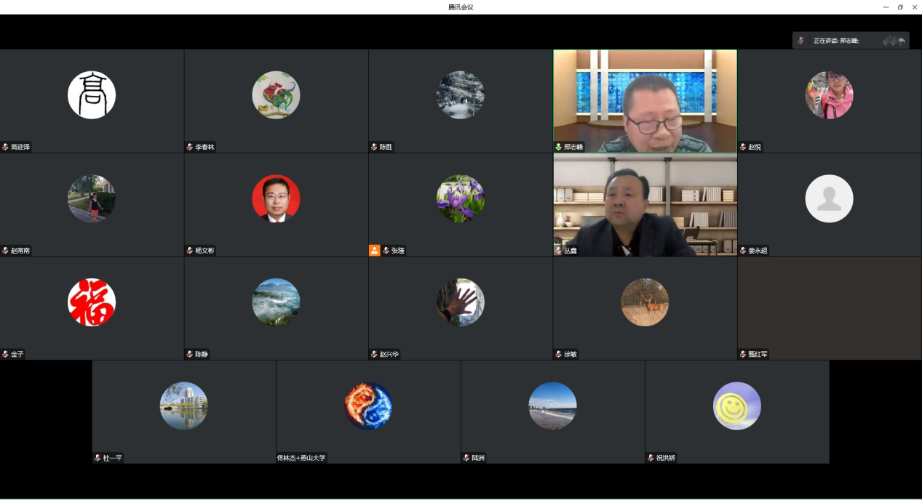This screenshot has width=922, height=500.
Task: Click the reply arrow icon in speaking bar
Action: pyautogui.click(x=902, y=41)
